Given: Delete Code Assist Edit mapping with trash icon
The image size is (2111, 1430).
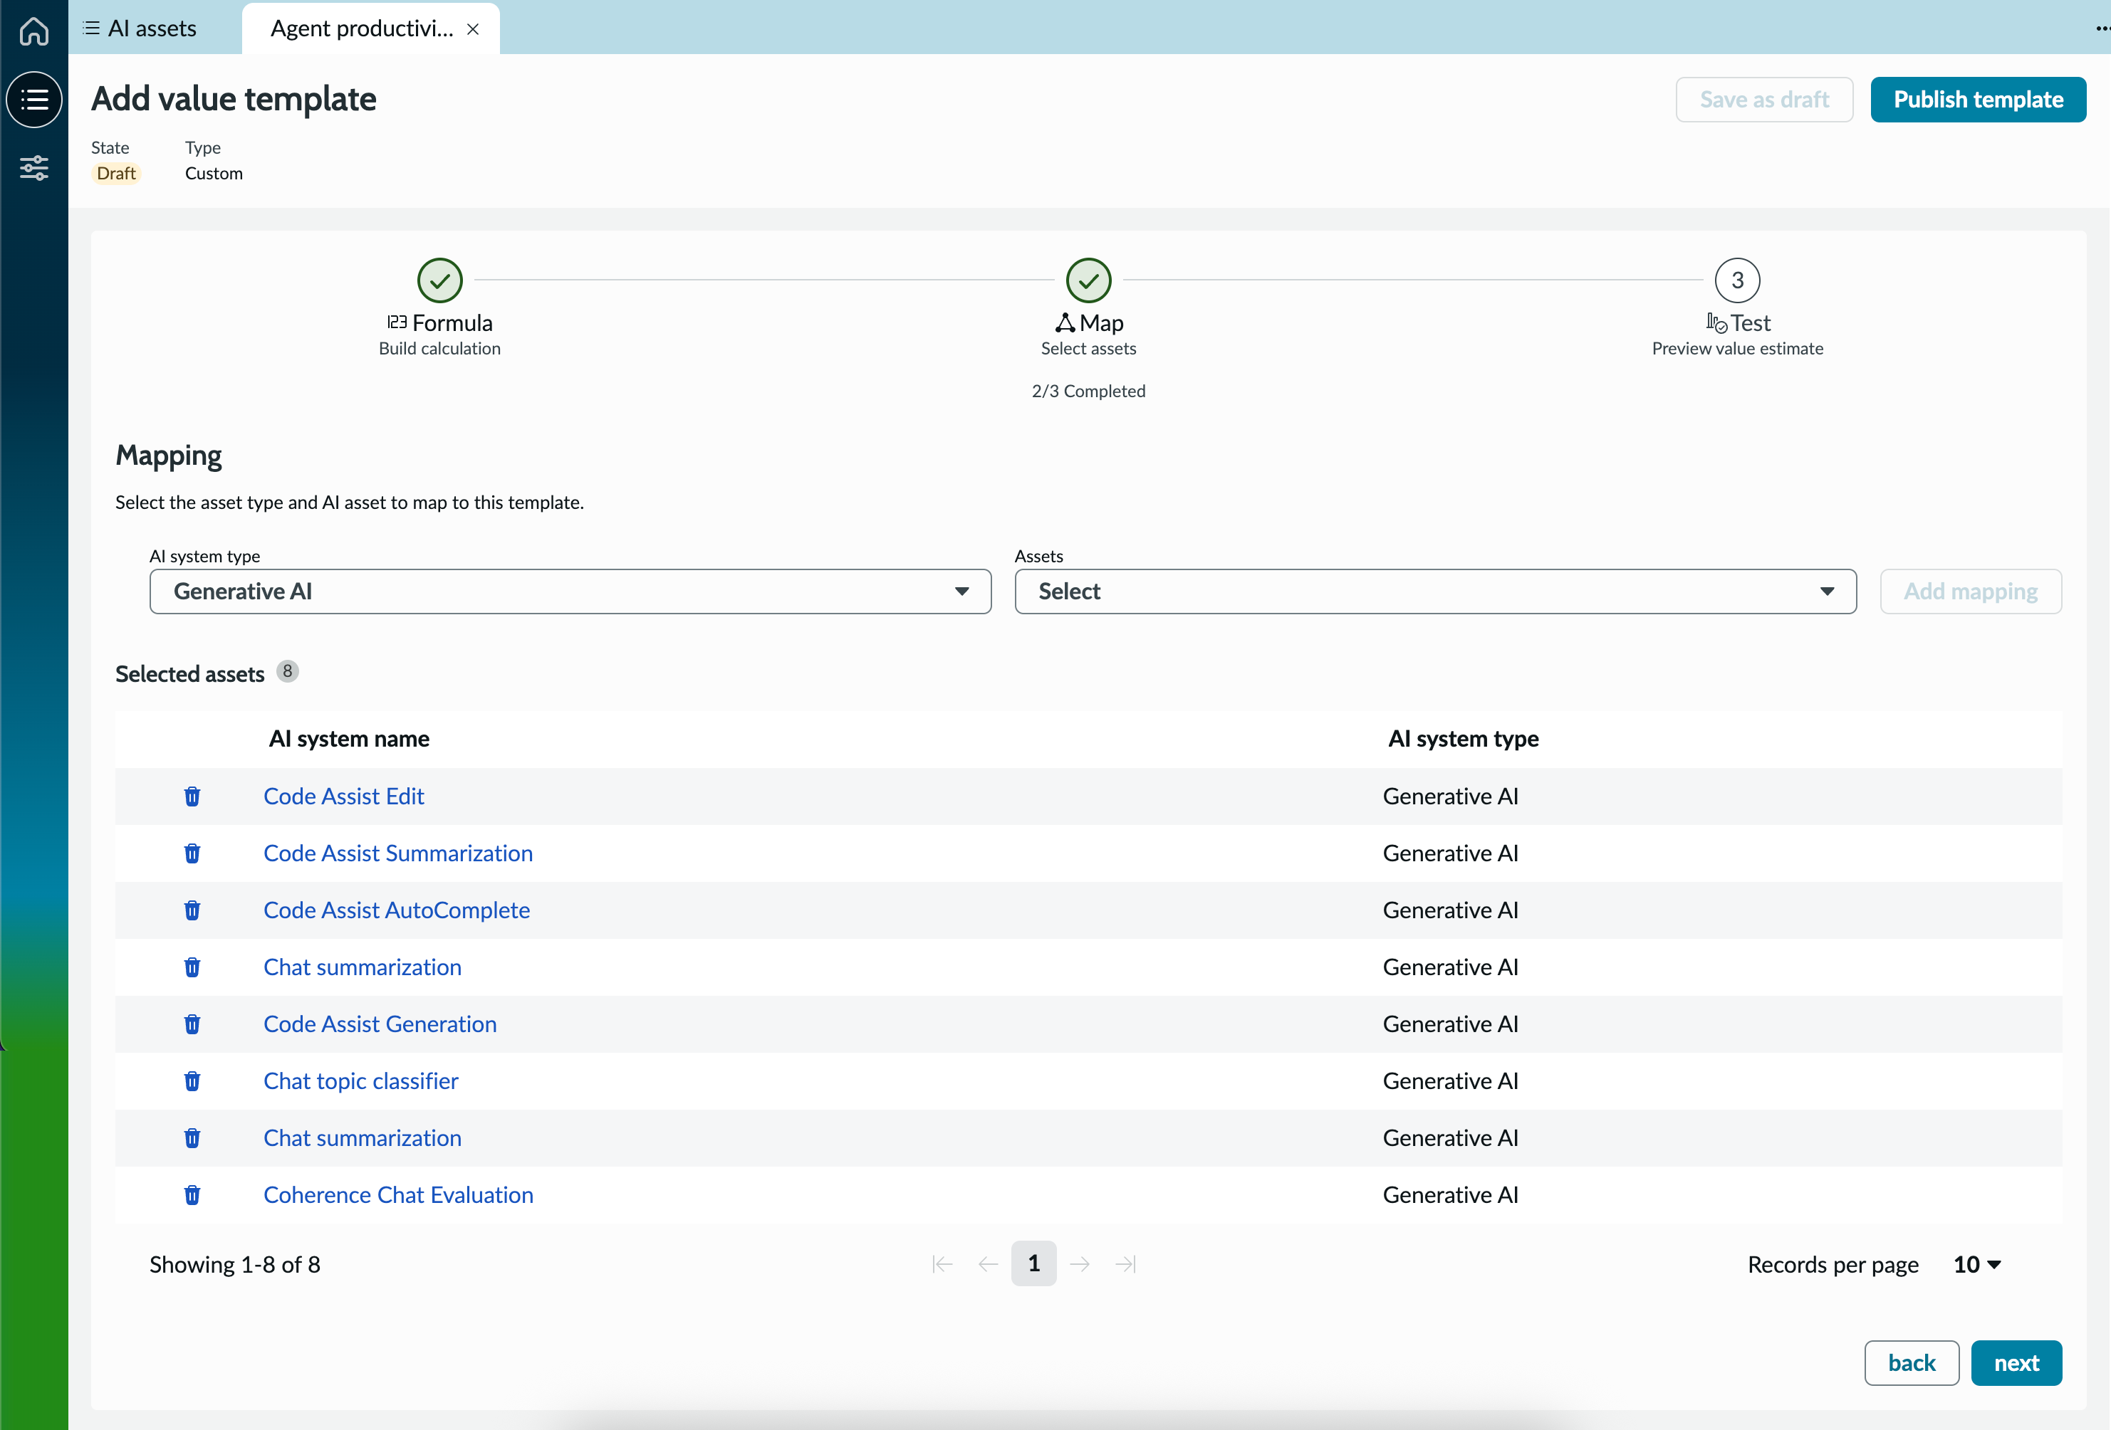Looking at the screenshot, I should tap(192, 797).
